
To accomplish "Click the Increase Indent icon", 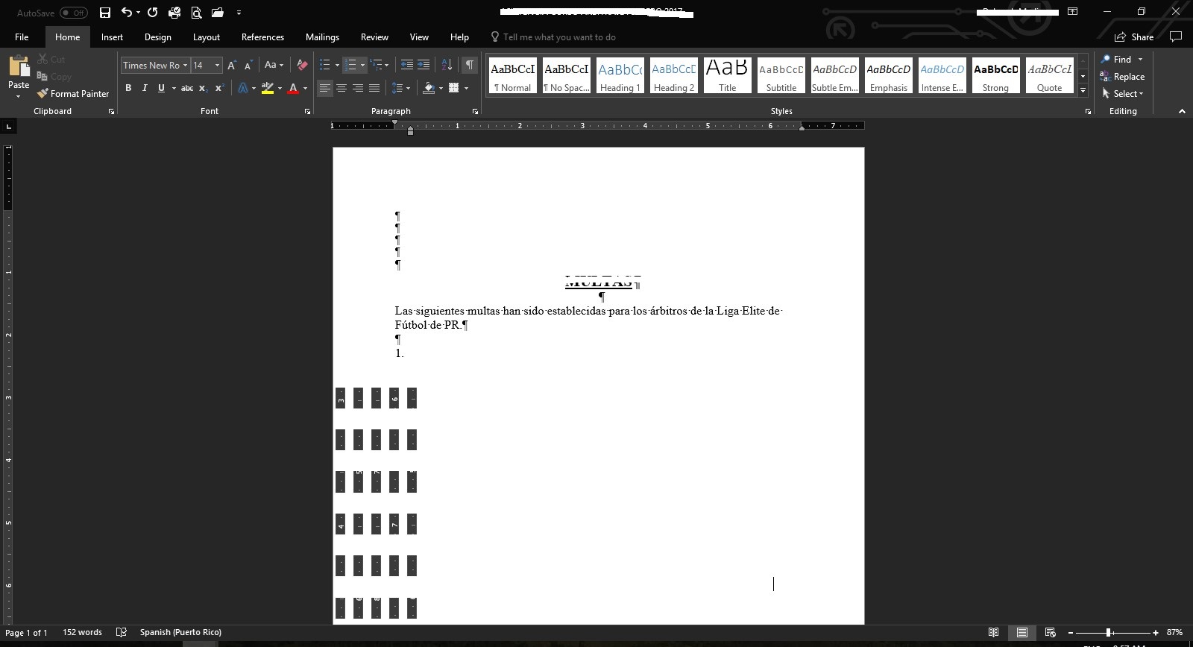I will tap(424, 65).
